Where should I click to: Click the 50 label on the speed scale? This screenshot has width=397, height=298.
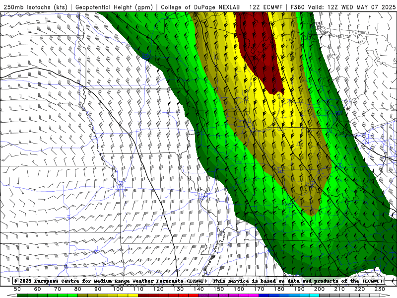tap(17, 289)
